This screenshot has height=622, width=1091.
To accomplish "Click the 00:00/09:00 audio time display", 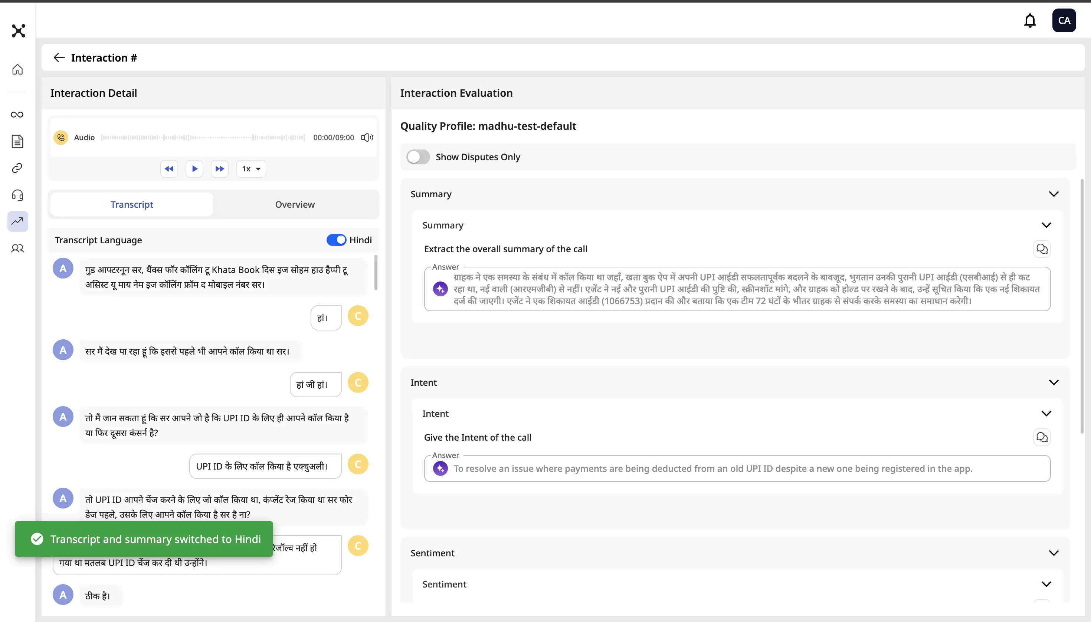I will tap(333, 138).
